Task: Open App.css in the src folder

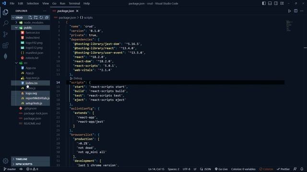Action: [x=31, y=68]
